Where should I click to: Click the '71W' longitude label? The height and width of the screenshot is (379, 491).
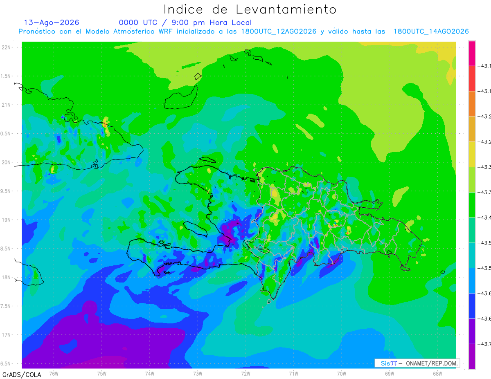coord(293,373)
